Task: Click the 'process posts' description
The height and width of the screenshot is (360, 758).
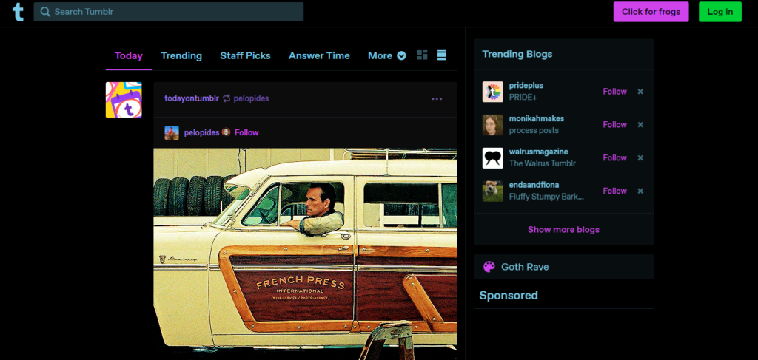Action: (x=534, y=130)
